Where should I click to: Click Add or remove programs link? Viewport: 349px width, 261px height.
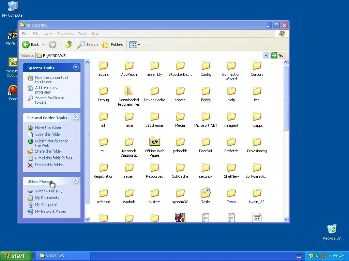(x=47, y=90)
